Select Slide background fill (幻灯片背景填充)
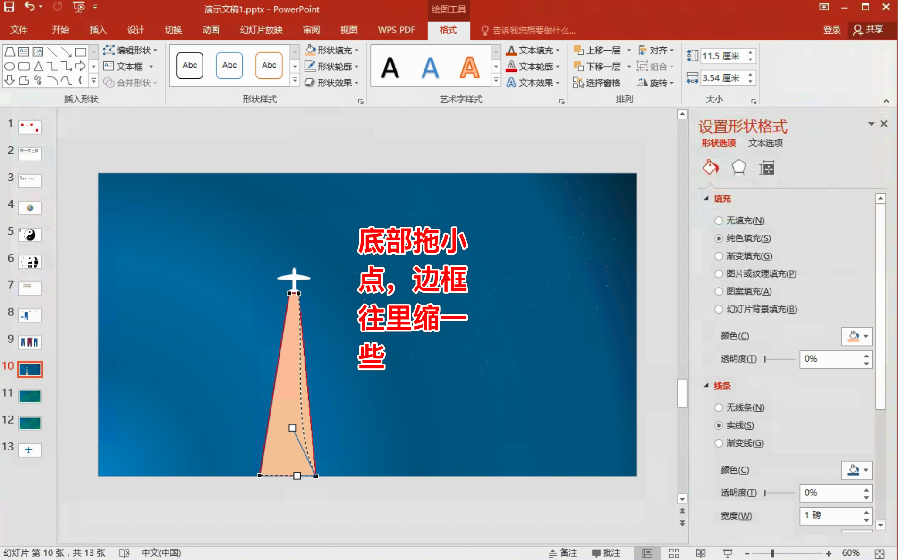The height and width of the screenshot is (560, 898). tap(719, 309)
